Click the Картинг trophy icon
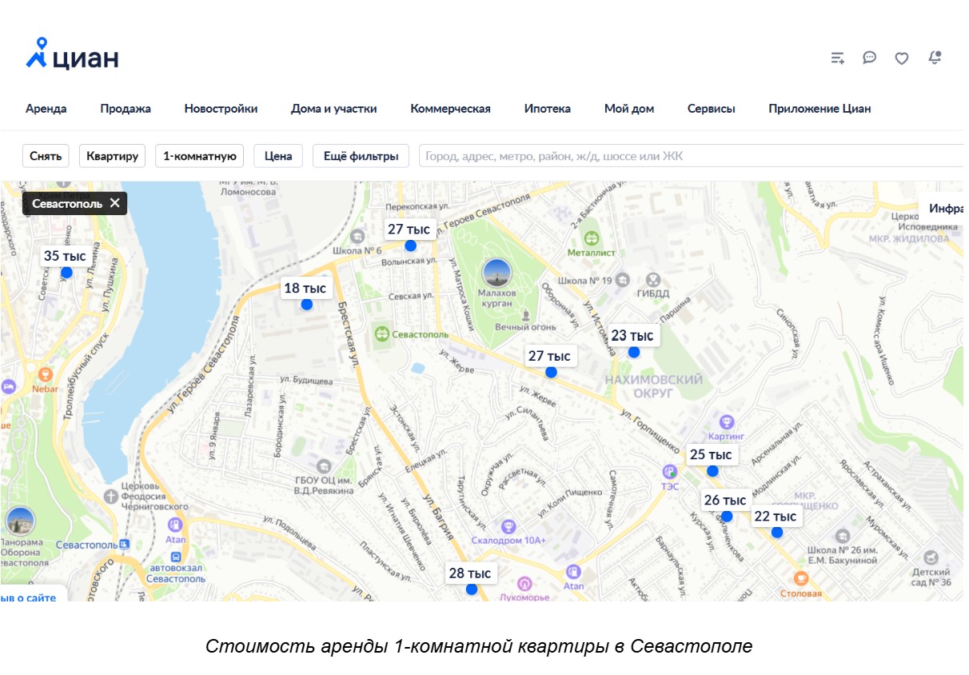 [727, 421]
